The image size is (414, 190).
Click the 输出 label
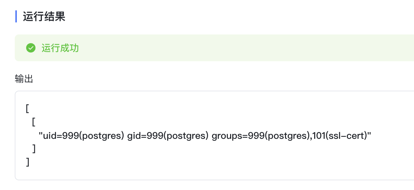point(24,79)
